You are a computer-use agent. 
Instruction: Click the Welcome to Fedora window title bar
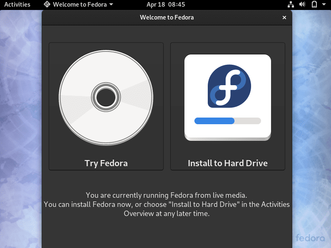coord(167,17)
